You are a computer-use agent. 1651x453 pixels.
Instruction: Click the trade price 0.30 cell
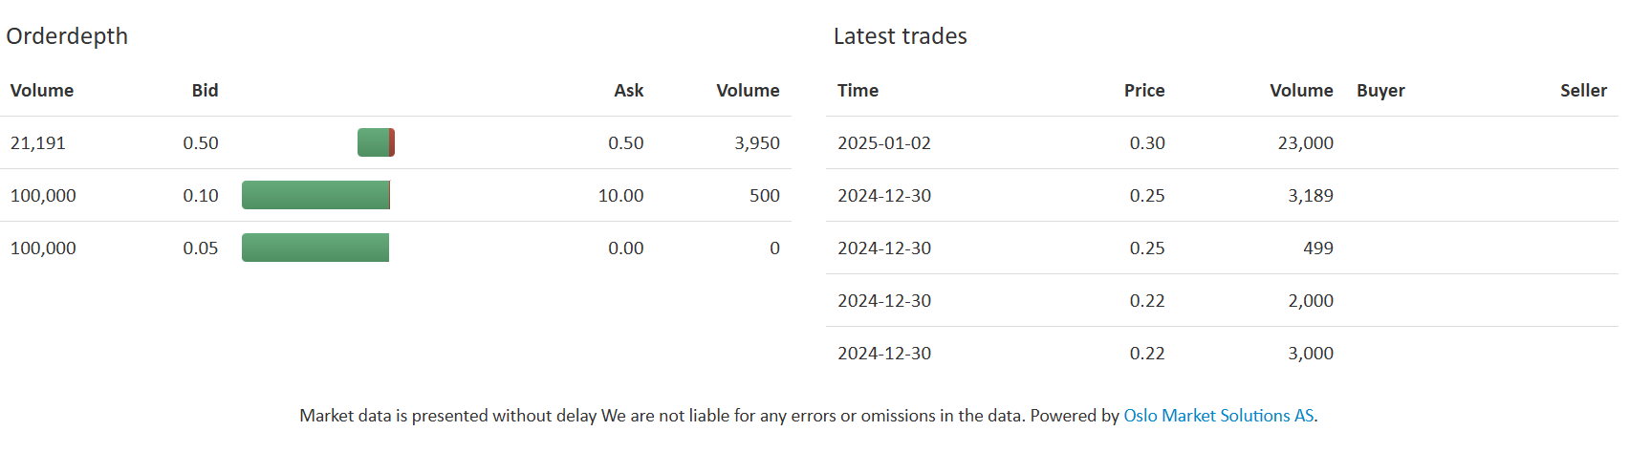click(1147, 143)
